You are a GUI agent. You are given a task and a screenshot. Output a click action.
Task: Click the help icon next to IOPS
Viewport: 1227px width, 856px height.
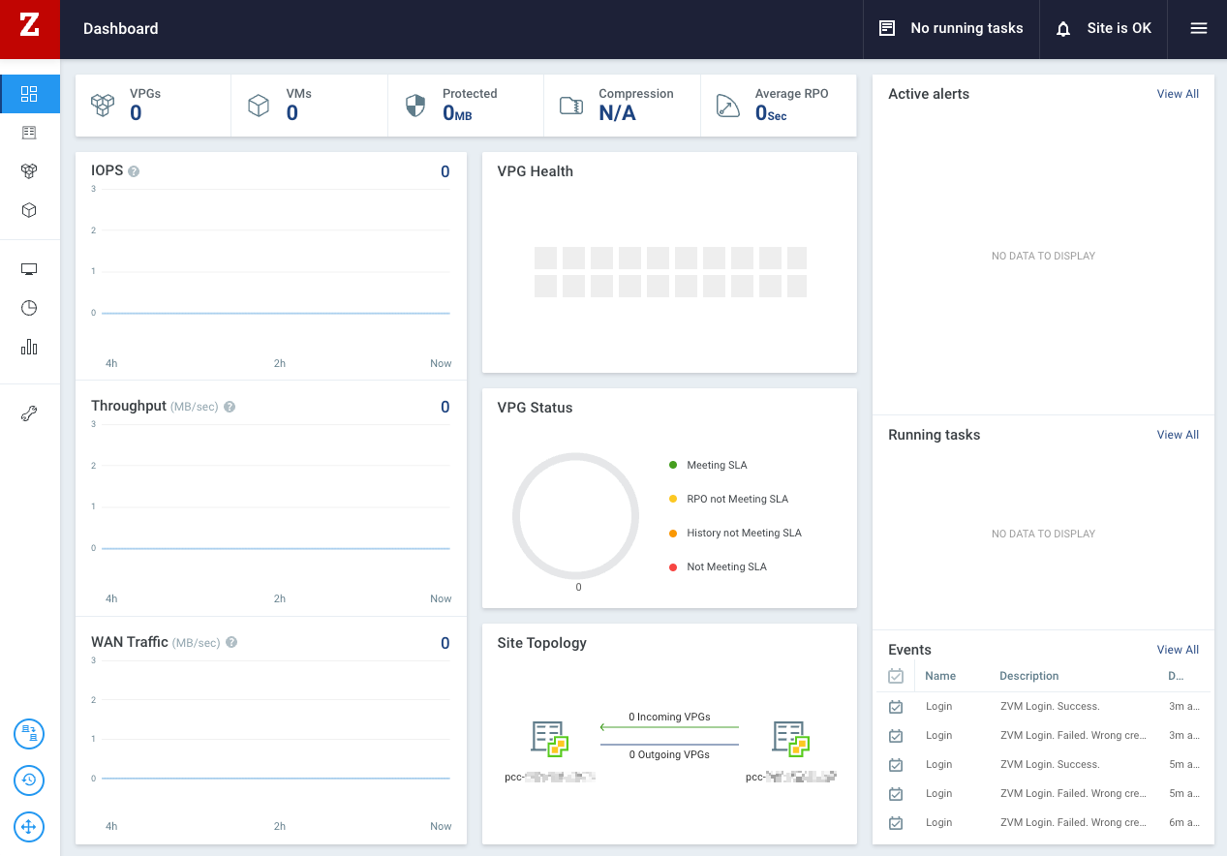(x=134, y=171)
